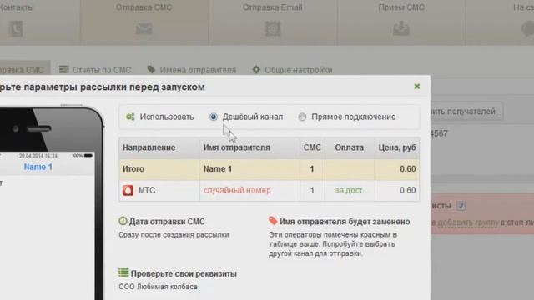534x300 pixels.
Task: Click the clock icon near Дата отправки СМС
Action: coord(123,221)
